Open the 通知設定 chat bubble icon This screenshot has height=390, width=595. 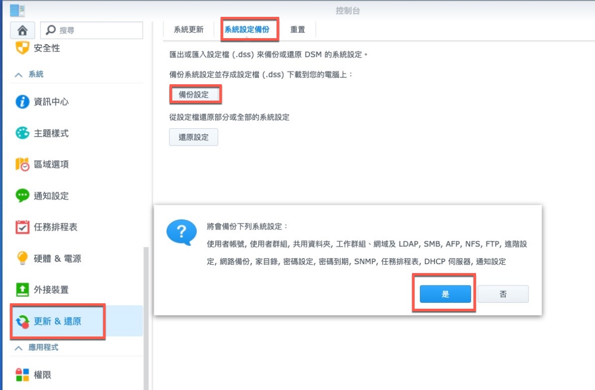[22, 195]
